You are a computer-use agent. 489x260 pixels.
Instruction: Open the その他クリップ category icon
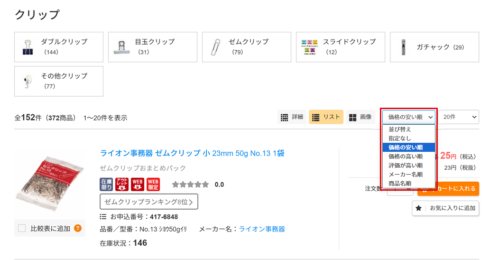click(x=28, y=81)
